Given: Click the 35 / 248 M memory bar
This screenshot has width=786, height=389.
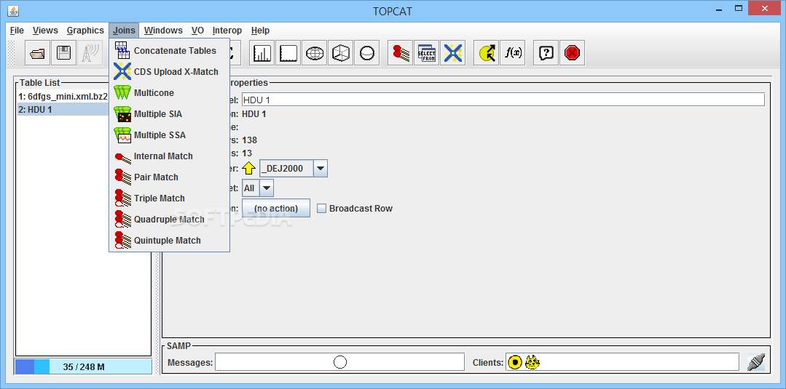Looking at the screenshot, I should pyautogui.click(x=83, y=366).
